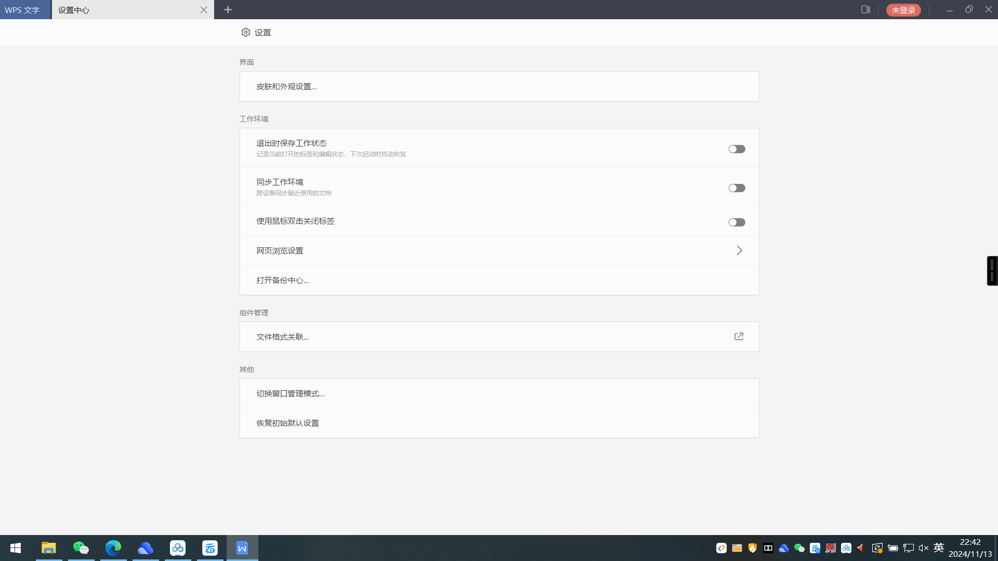Screen dimensions: 998x561
Task: Click the new tab plus button
Action: tap(227, 9)
